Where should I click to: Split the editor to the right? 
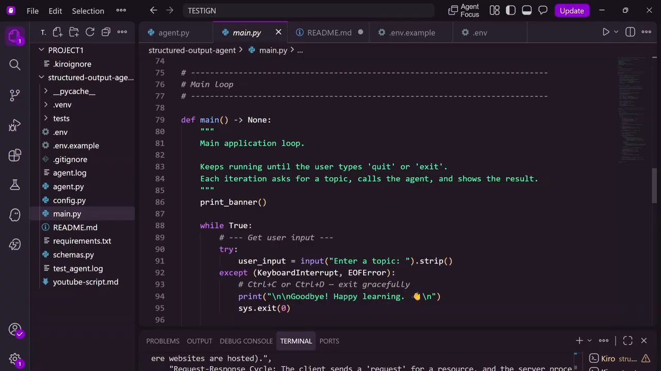pyautogui.click(x=630, y=32)
